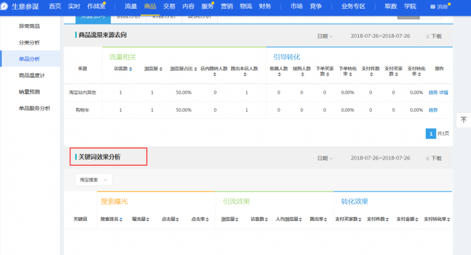Open the 消息 message icon

click(433, 7)
